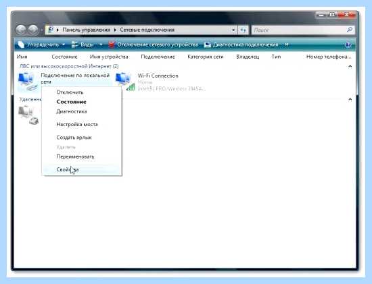The image size is (372, 284).
Task: Click the Forward navigation arrow button
Action: pos(33,30)
